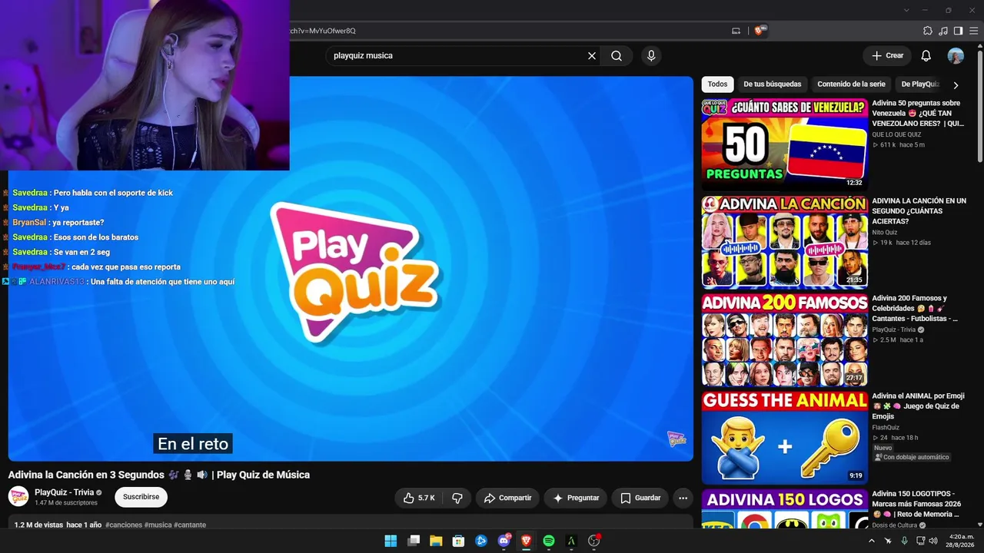Open the 'Nito Quiz' channel name

click(885, 232)
